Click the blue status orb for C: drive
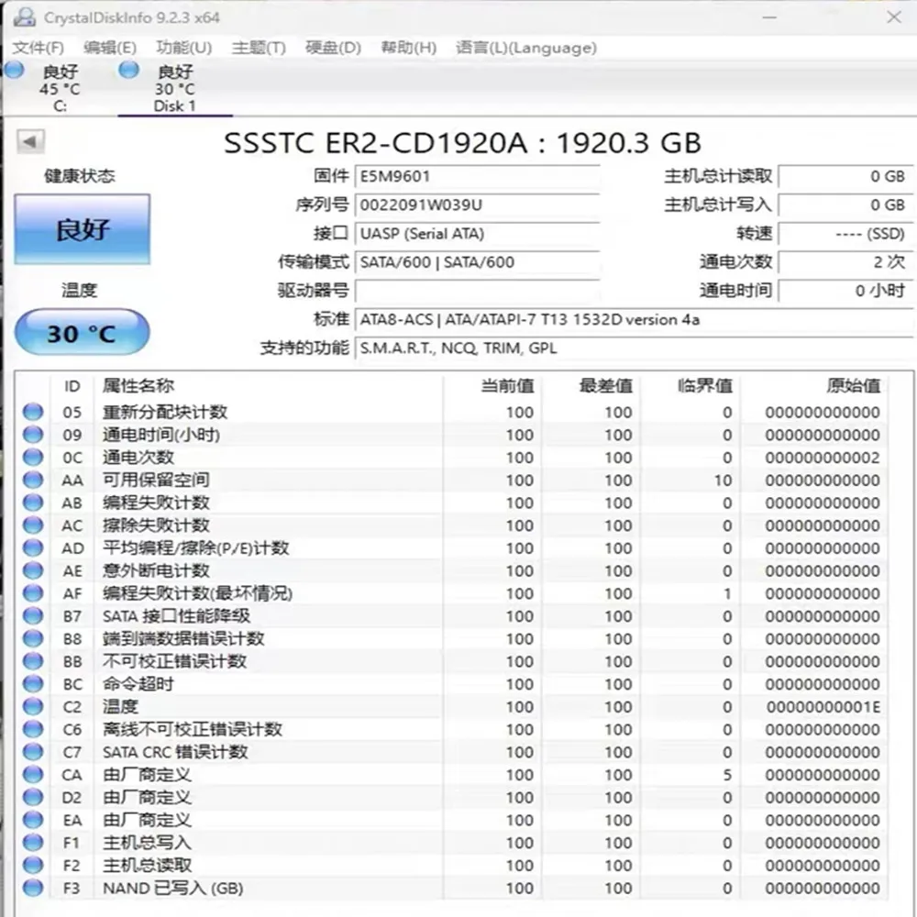Viewport: 917px width, 917px height. coord(13,71)
